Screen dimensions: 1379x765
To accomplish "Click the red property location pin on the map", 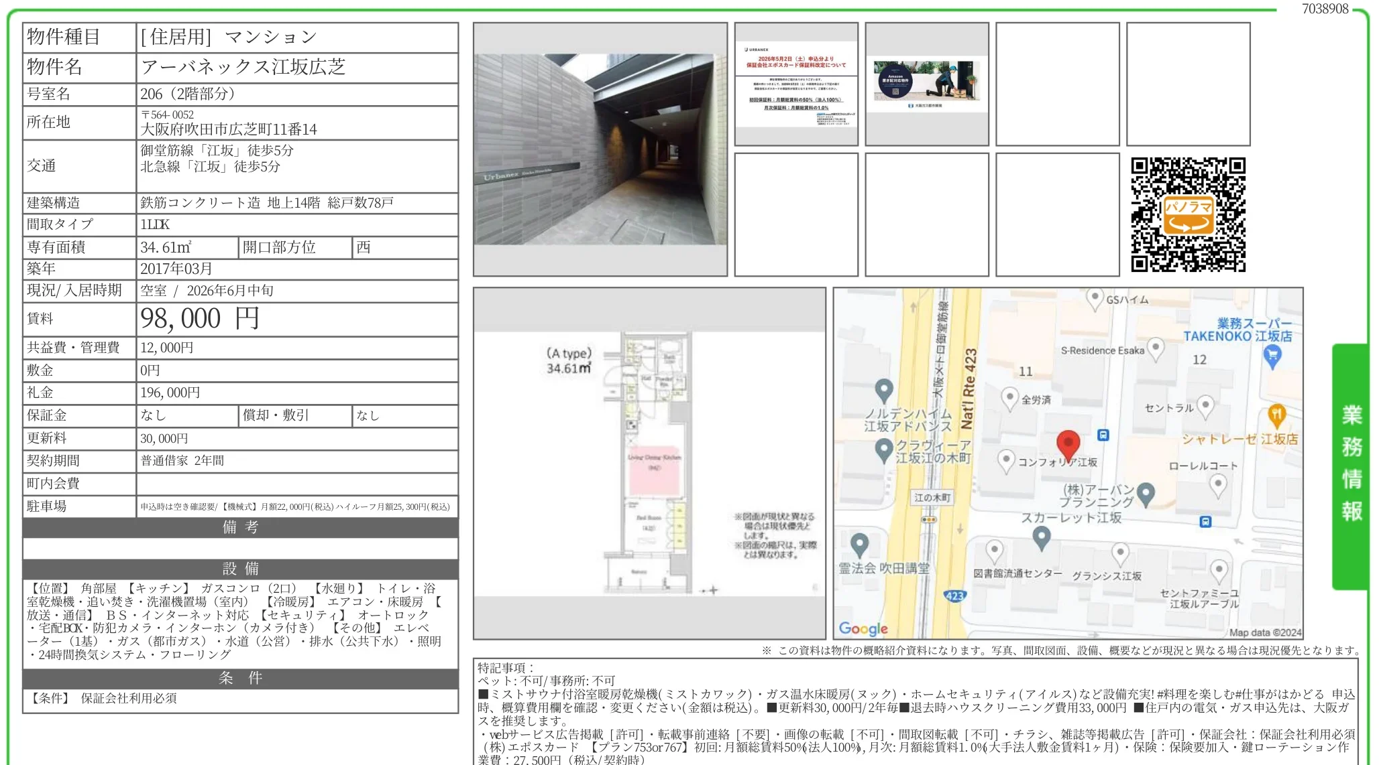I will click(x=1069, y=442).
